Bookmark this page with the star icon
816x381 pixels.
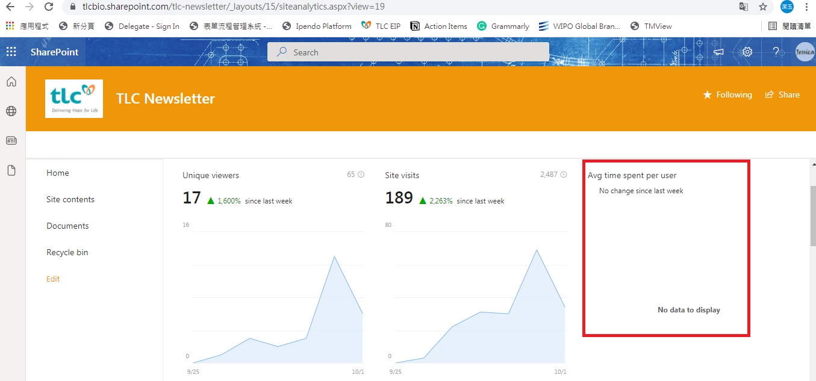click(x=763, y=7)
